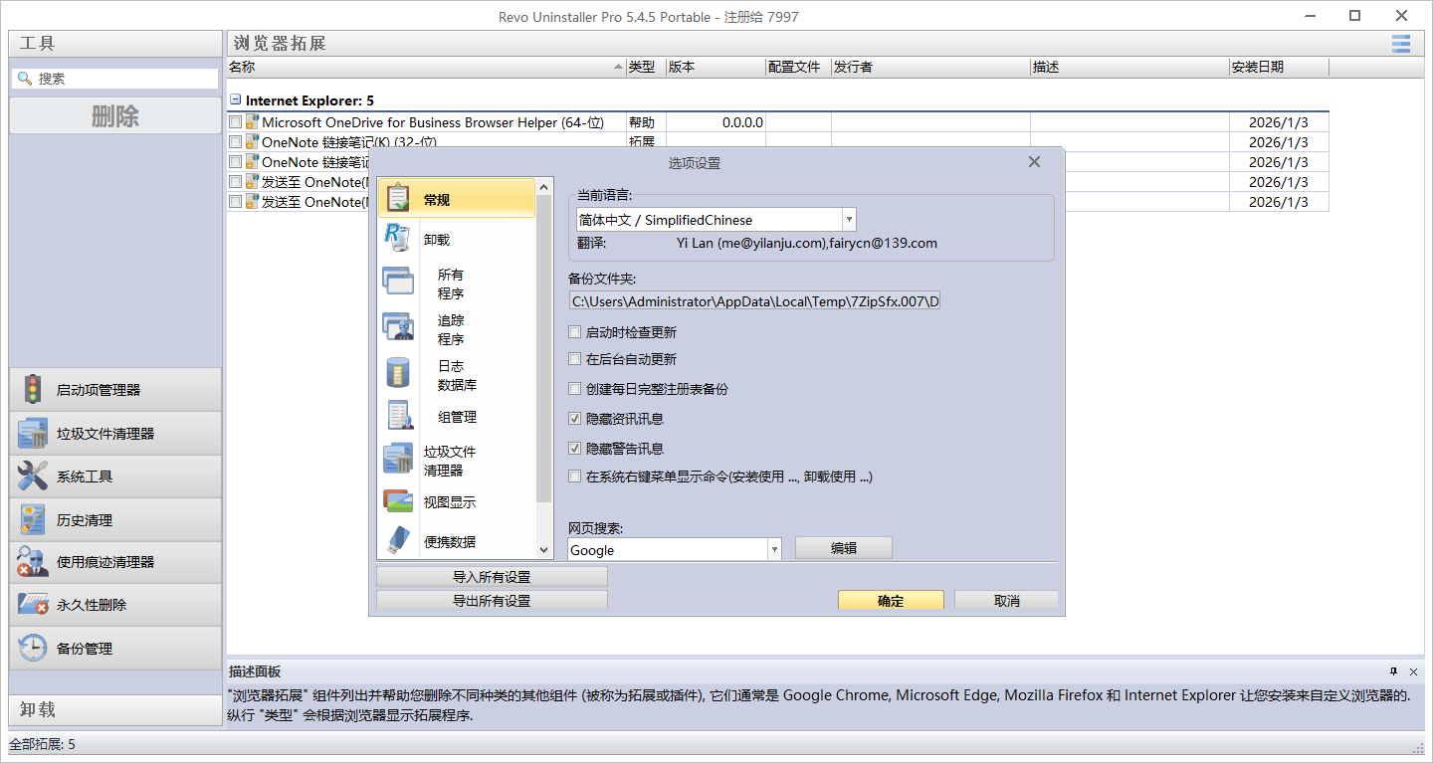Viewport: 1433px width, 763px height.
Task: Tick the Microsoft OneDrive Browser Helper checkbox
Action: point(235,122)
